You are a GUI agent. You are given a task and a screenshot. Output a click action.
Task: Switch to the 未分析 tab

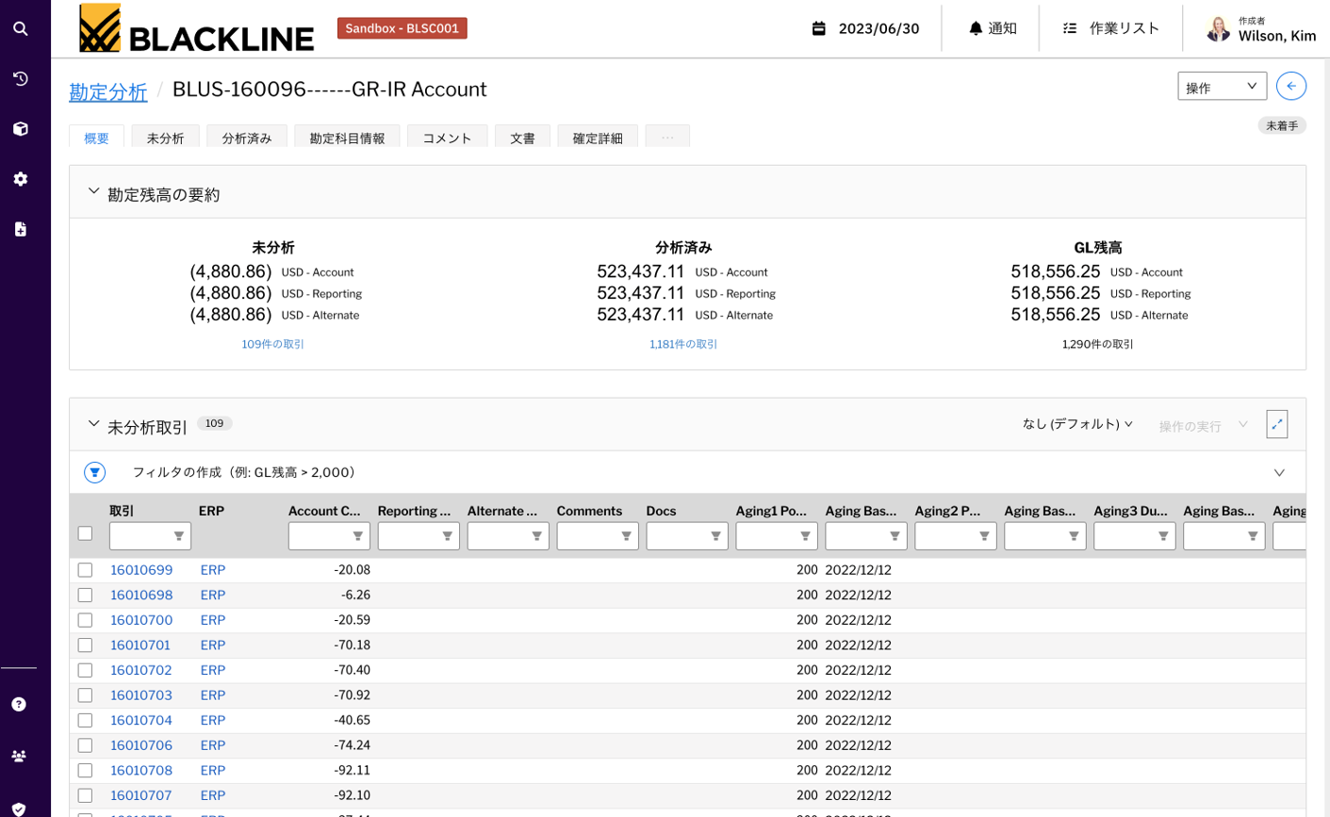tap(165, 138)
